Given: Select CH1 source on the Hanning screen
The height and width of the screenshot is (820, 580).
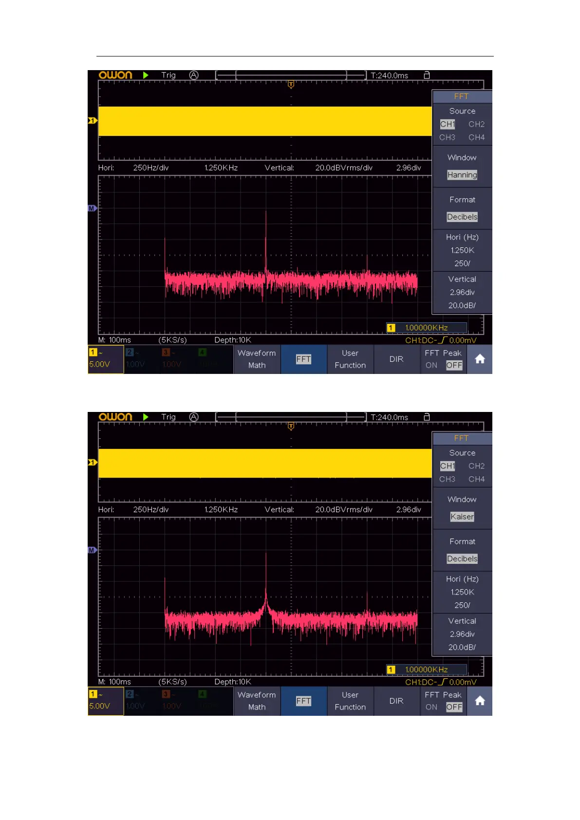Looking at the screenshot, I should coord(448,124).
